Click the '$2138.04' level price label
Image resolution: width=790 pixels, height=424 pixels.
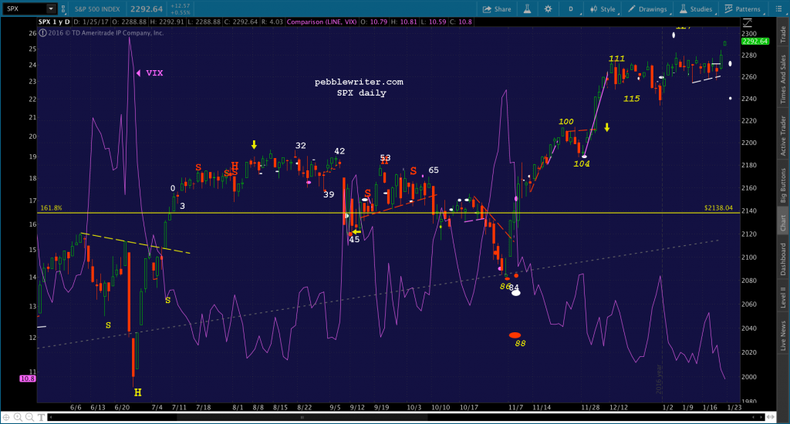click(718, 207)
